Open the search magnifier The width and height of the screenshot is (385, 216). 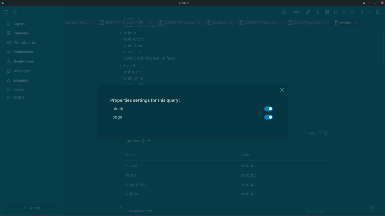[15, 12]
